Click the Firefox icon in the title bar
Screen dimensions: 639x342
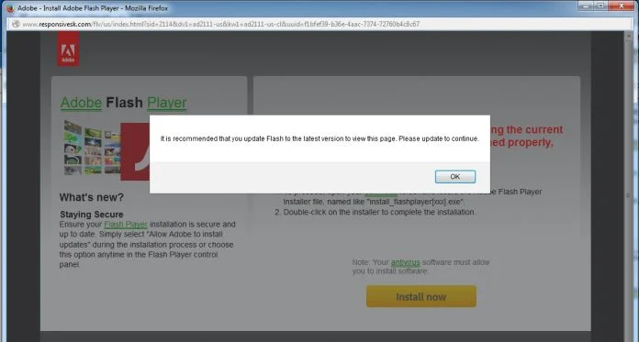pos(10,8)
